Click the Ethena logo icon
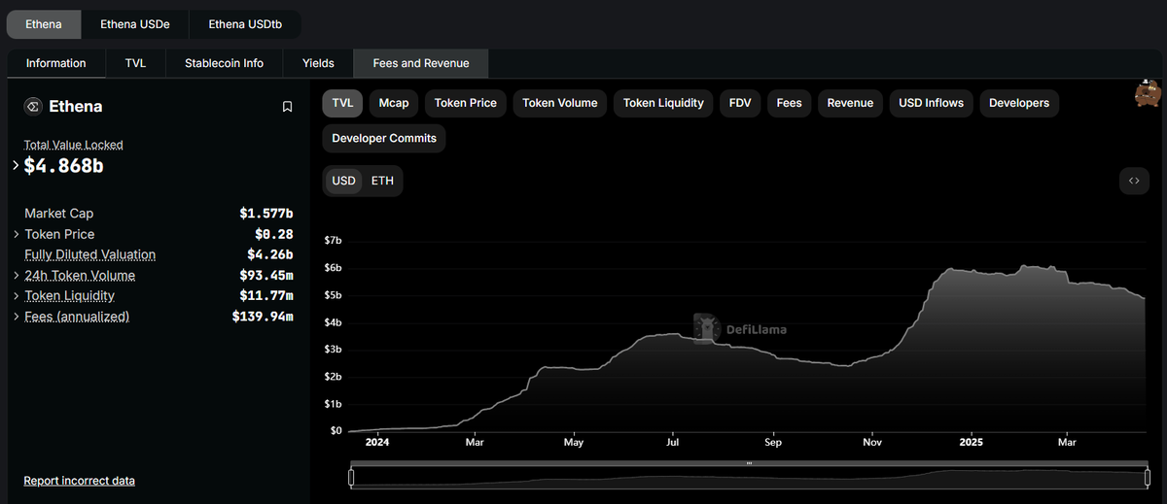1167x504 pixels. pyautogui.click(x=32, y=107)
